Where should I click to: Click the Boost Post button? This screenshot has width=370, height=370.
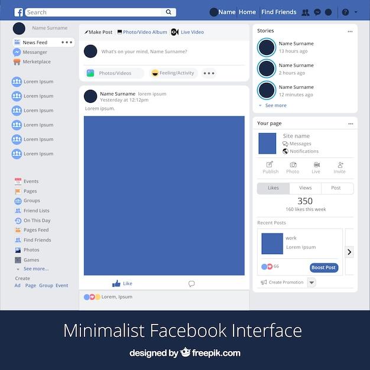[323, 267]
